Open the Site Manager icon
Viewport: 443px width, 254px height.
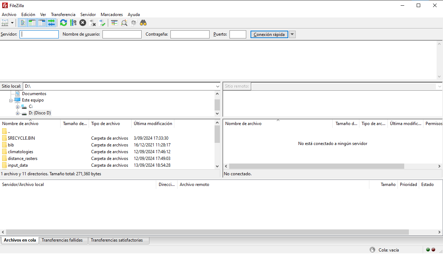coord(5,23)
